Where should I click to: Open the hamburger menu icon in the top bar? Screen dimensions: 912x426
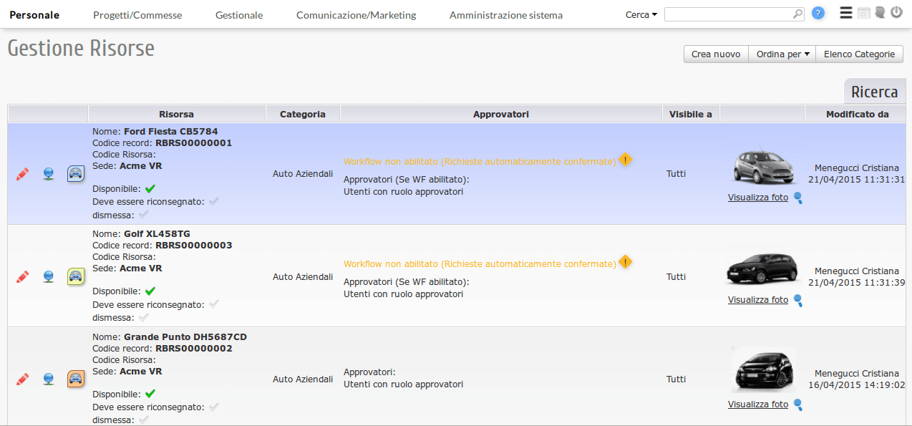point(845,13)
